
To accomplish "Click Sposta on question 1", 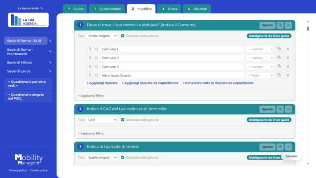I will 267,25.
